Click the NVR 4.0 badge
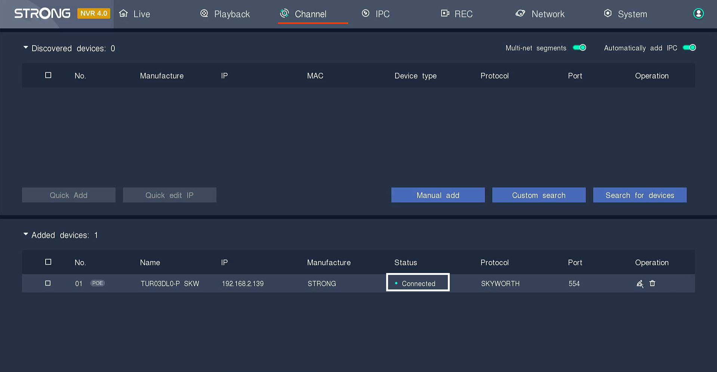The image size is (717, 372). click(94, 13)
